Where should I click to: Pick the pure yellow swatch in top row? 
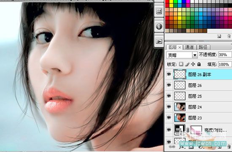click(x=171, y=2)
